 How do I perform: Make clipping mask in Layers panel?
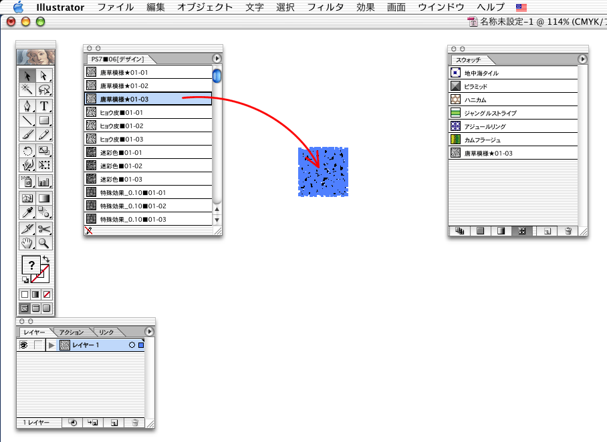(73, 423)
